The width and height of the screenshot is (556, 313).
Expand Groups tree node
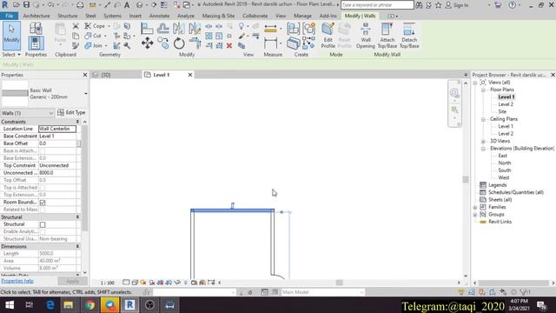coord(475,215)
